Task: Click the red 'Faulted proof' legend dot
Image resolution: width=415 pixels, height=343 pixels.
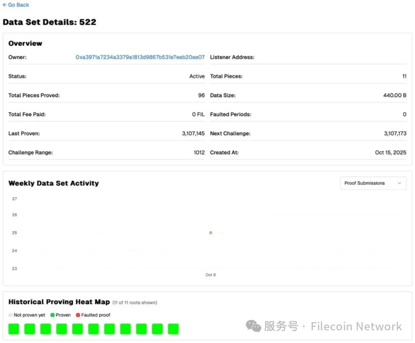Action: click(78, 315)
